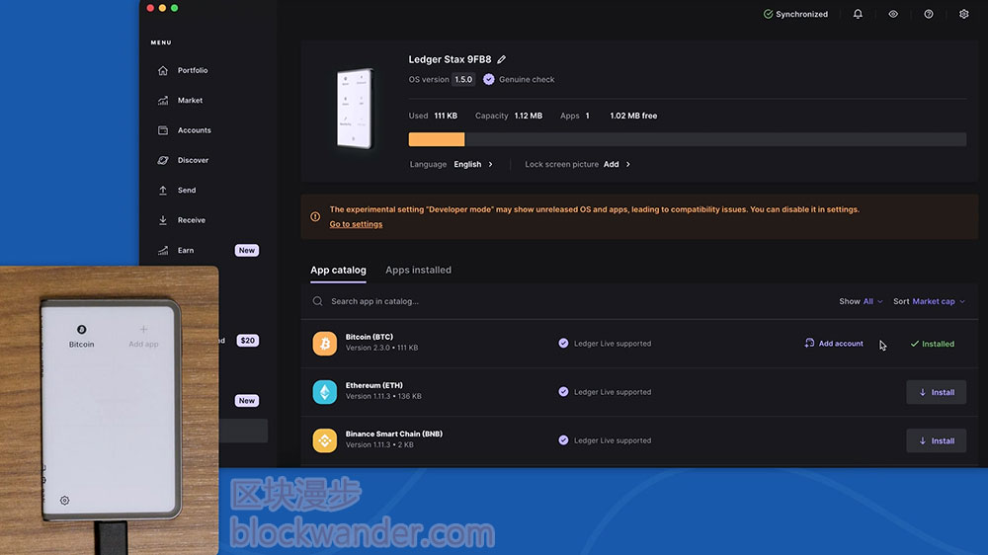Click the Synchronized status indicator
Viewport: 988px width, 555px height.
(x=795, y=14)
